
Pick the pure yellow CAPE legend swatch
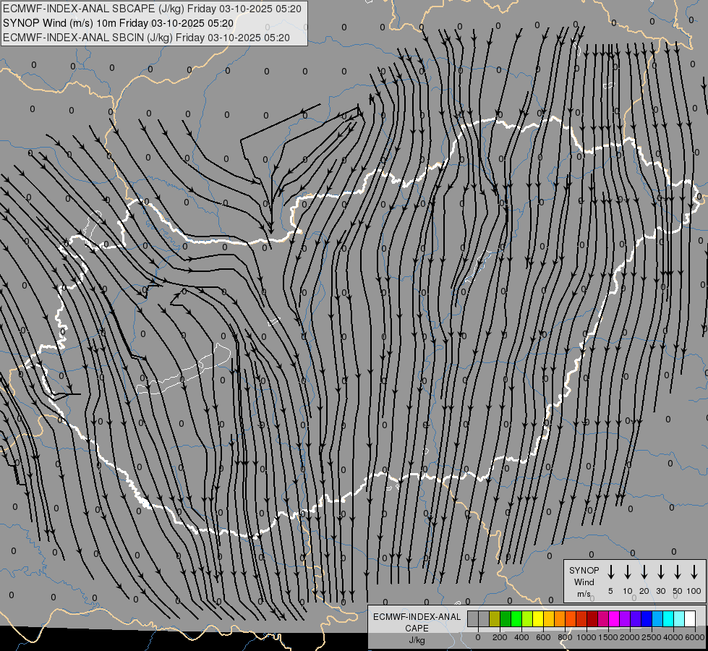[538, 618]
